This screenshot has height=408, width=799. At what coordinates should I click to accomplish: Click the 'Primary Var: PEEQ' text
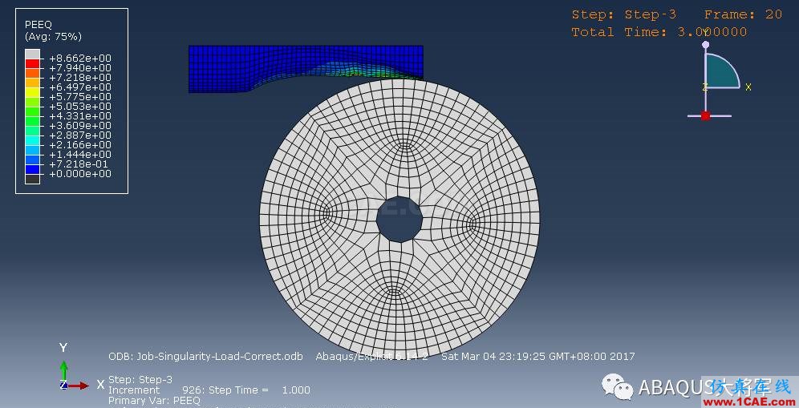click(154, 401)
